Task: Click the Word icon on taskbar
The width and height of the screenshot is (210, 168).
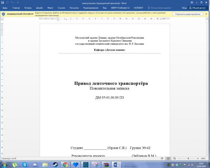Action: [x=116, y=165]
